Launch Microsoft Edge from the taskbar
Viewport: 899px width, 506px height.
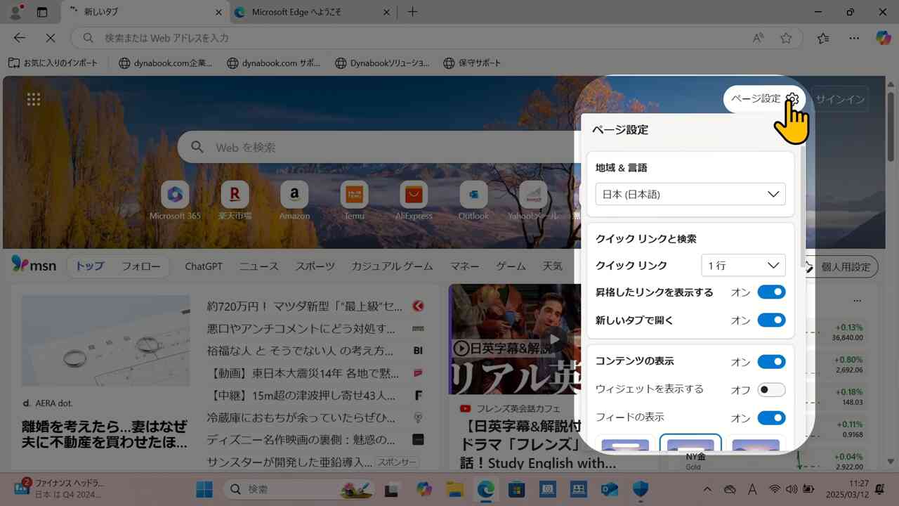pos(485,489)
